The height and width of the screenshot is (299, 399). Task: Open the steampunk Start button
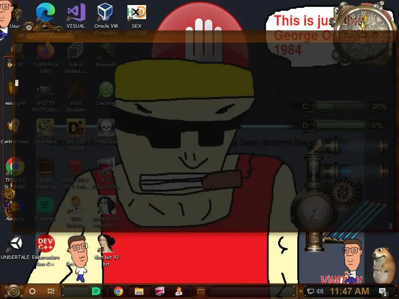[14, 291]
